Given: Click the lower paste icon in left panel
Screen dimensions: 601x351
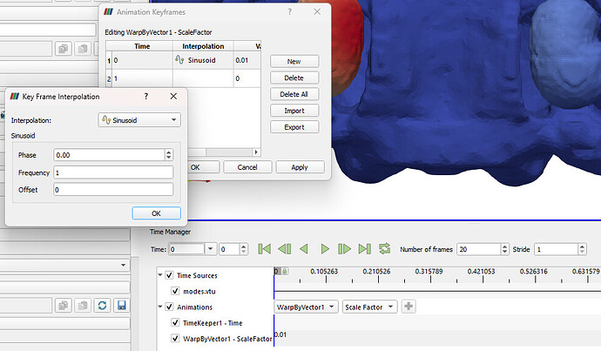Looking at the screenshot, I should click(x=83, y=306).
